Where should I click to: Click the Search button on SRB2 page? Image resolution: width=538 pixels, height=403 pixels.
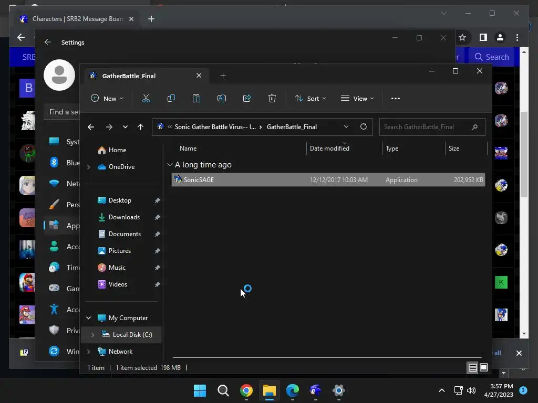pos(491,57)
